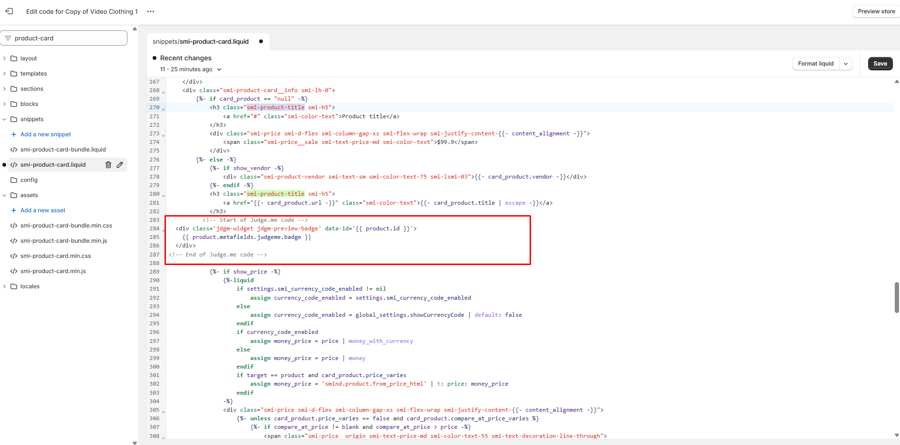The image size is (900, 445).
Task: Rename smi-product-card.liquid with the pencil icon
Action: coord(120,165)
